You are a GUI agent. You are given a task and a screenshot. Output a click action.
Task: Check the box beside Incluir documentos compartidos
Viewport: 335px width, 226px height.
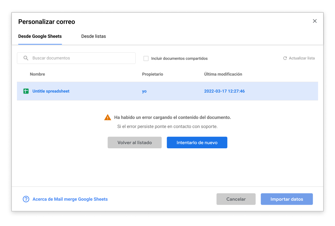point(146,58)
